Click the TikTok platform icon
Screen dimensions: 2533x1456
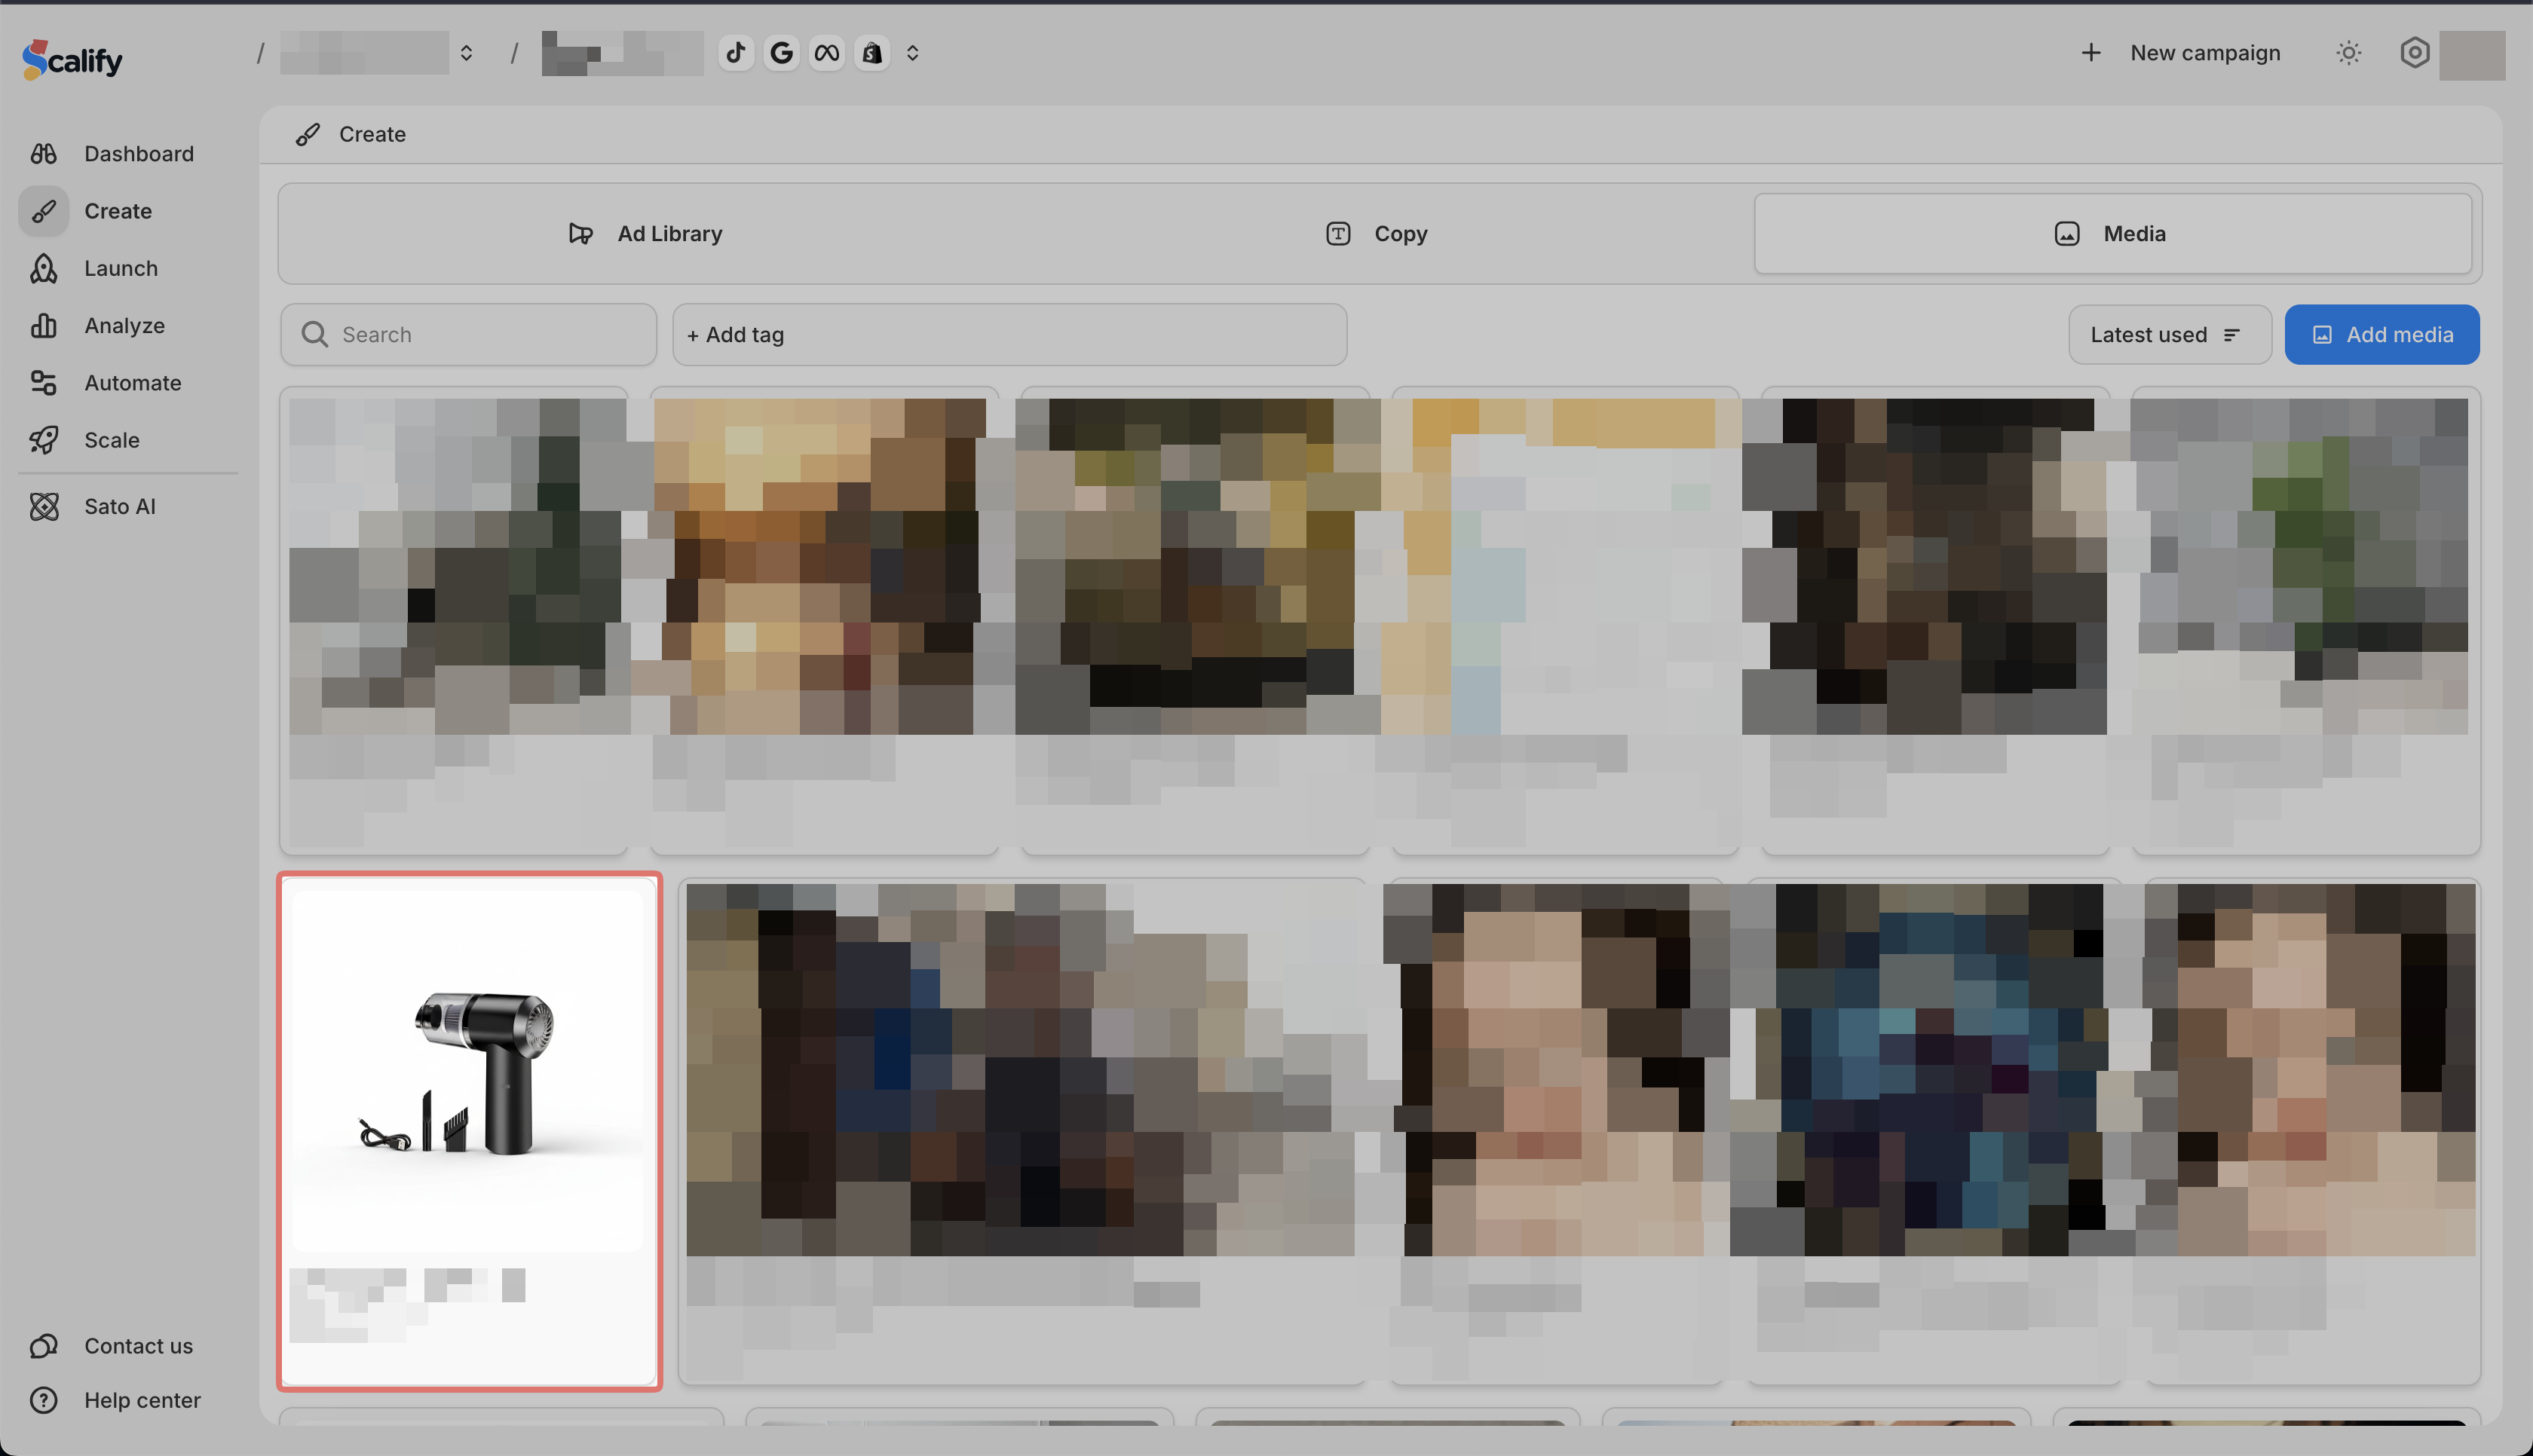pyautogui.click(x=736, y=53)
